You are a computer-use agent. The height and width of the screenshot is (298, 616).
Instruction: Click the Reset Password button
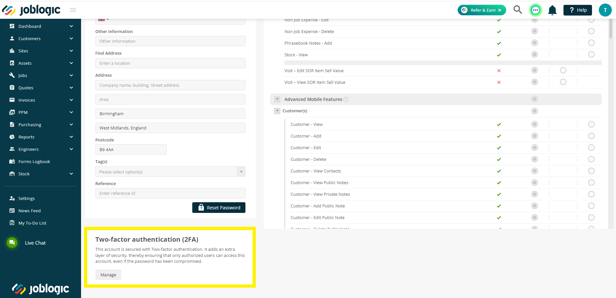[219, 207]
